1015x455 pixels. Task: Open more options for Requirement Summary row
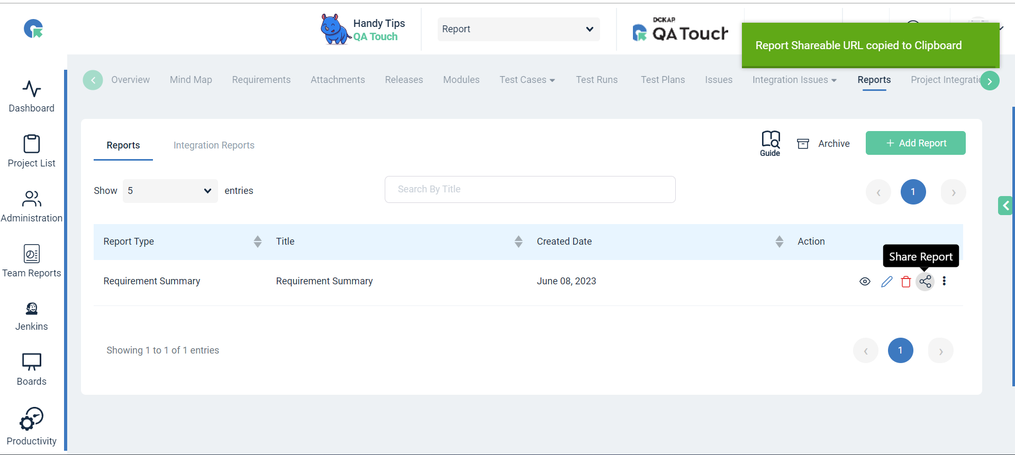944,281
